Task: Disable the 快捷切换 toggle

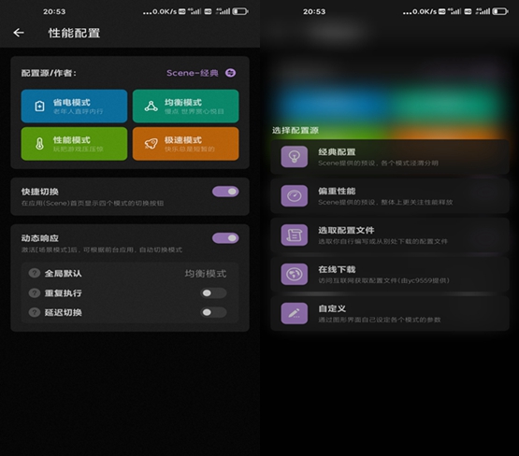Action: (225, 192)
